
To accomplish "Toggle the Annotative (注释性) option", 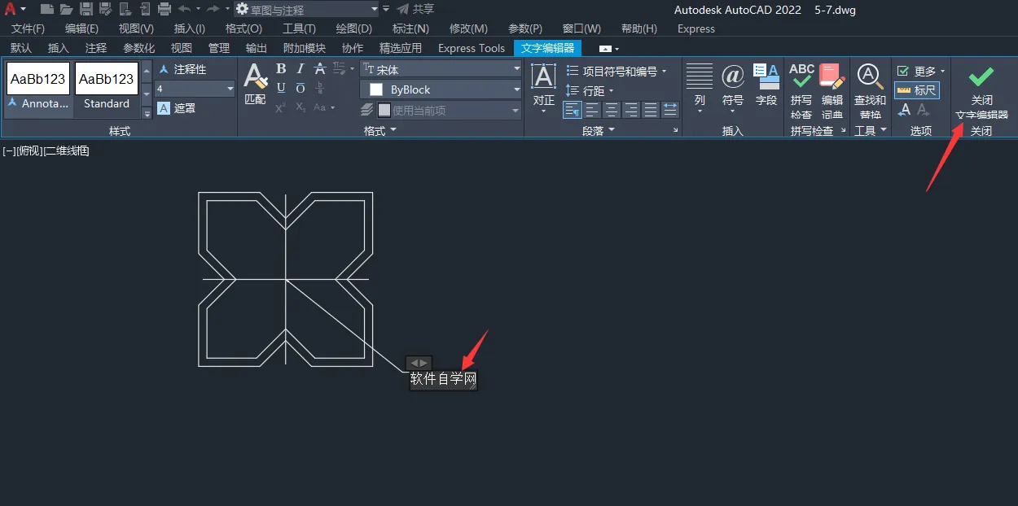I will (x=182, y=70).
